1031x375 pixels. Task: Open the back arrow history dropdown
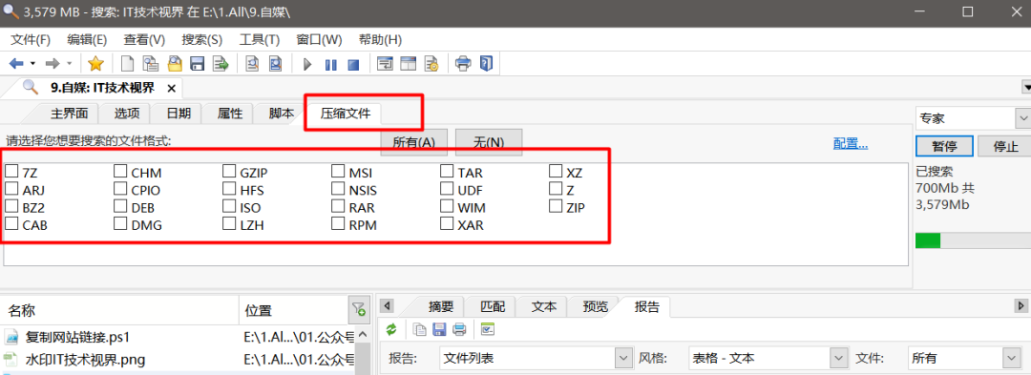pos(32,64)
